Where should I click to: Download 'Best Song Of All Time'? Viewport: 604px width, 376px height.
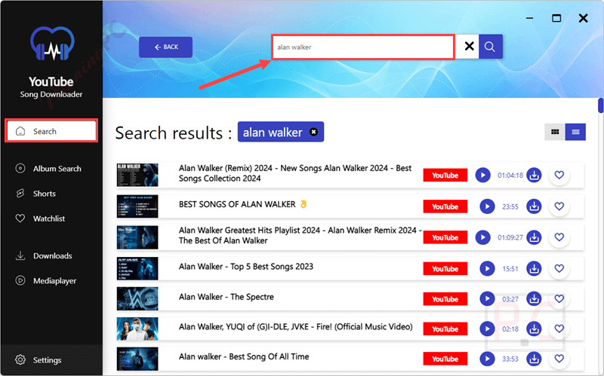tap(534, 359)
